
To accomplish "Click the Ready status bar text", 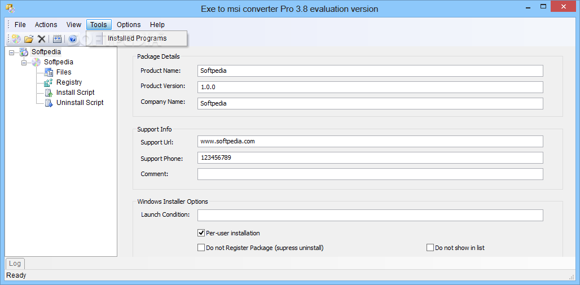I will click(x=16, y=275).
